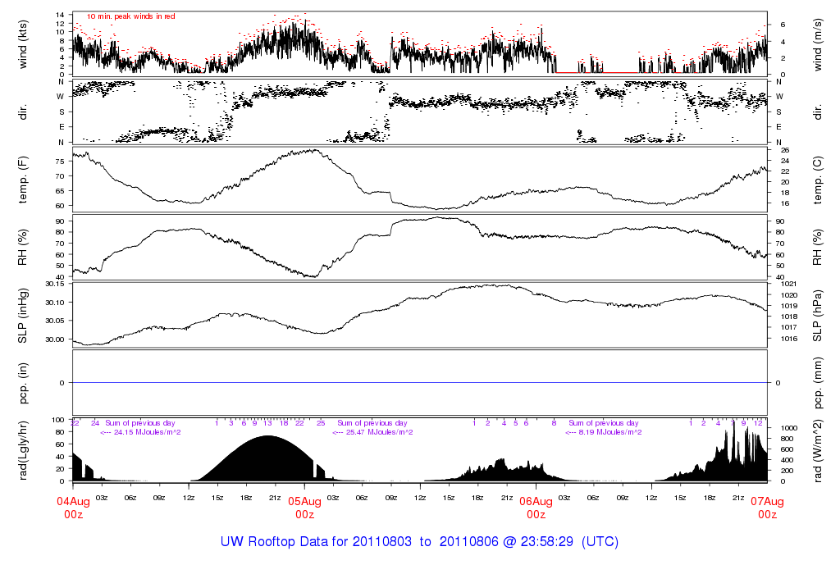The height and width of the screenshot is (574, 840).
Task: Click the '30.05' pressure tick value
Action: pyautogui.click(x=55, y=321)
